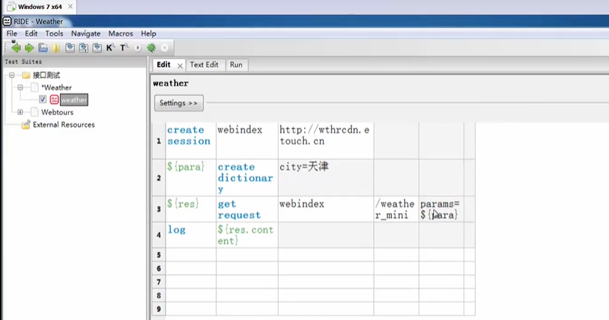Open the Macros menu
Image resolution: width=609 pixels, height=320 pixels.
click(x=121, y=34)
